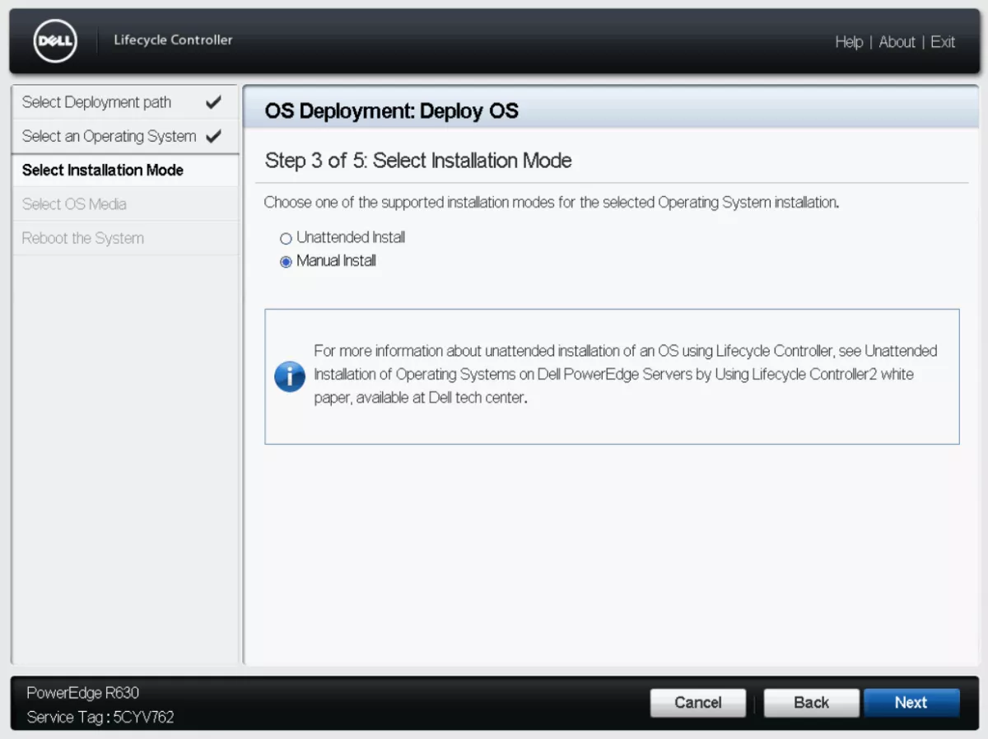Click the Dell logo icon
Image resolution: width=988 pixels, height=739 pixels.
[x=55, y=41]
